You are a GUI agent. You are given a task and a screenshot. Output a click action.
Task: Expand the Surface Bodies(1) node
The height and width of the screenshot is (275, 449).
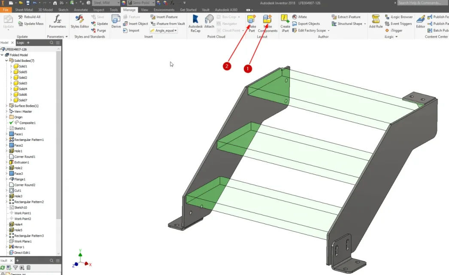6,106
